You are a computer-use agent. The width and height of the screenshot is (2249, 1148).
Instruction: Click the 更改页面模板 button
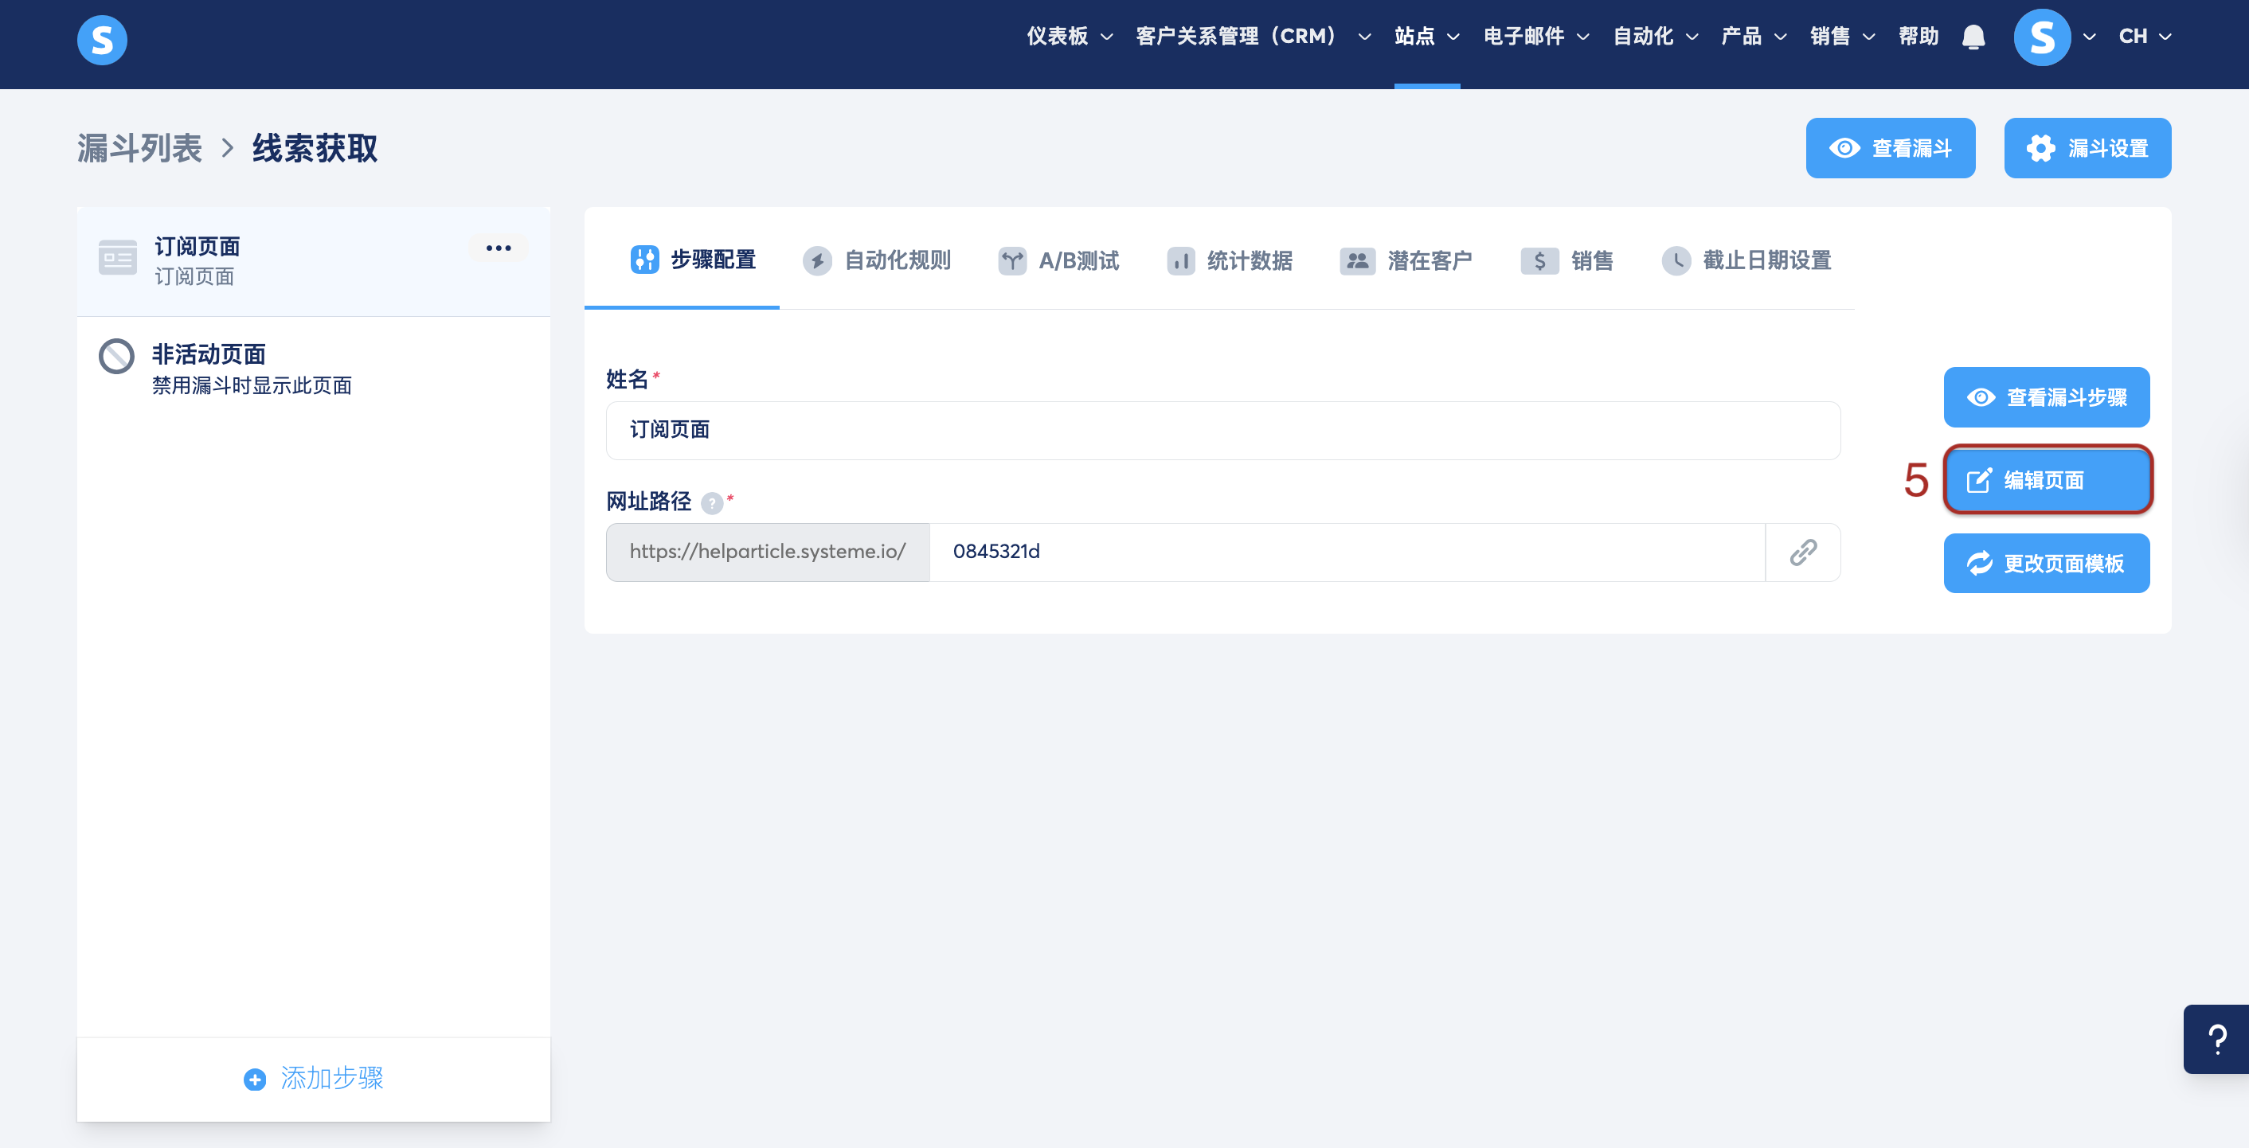(x=2047, y=563)
